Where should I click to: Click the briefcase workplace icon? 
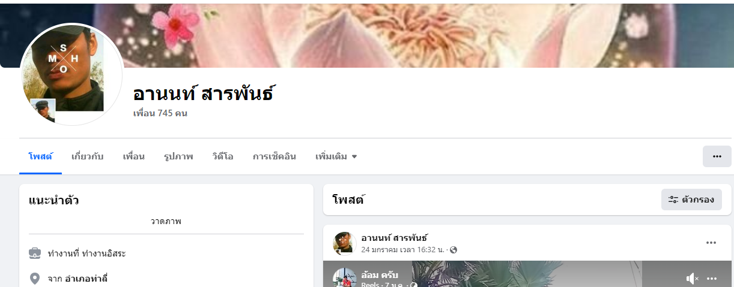click(x=35, y=253)
